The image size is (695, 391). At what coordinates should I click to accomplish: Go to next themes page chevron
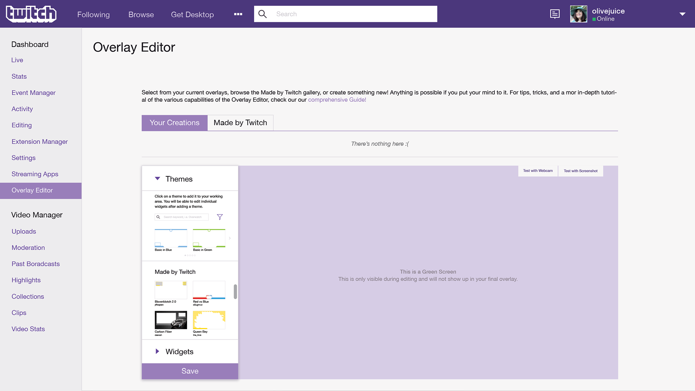click(230, 238)
